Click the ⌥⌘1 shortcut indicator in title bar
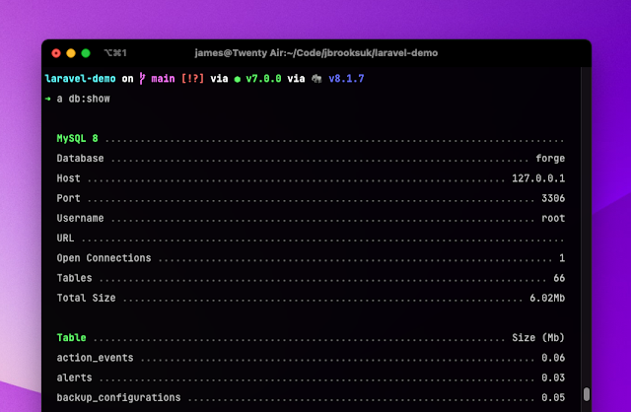 pos(114,52)
